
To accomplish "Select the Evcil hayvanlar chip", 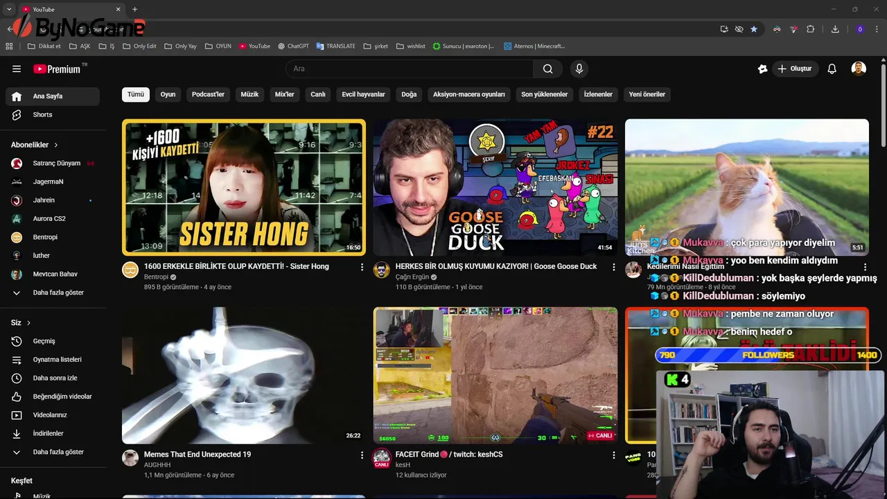I will 363,94.
